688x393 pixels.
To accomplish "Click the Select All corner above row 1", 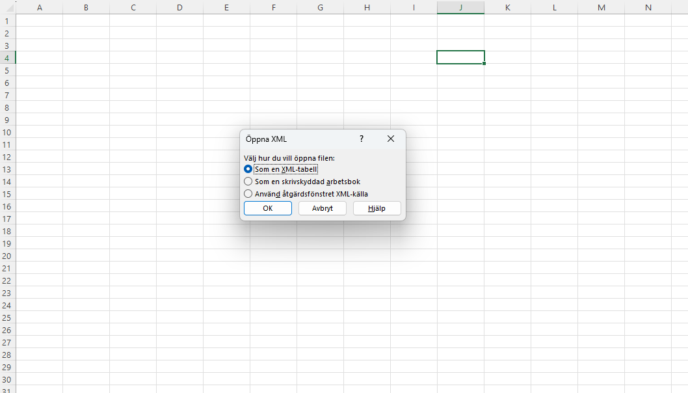I will pyautogui.click(x=7, y=7).
